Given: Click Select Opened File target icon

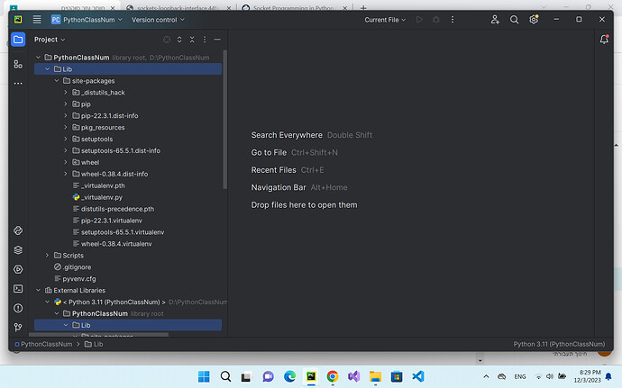Looking at the screenshot, I should pyautogui.click(x=167, y=40).
